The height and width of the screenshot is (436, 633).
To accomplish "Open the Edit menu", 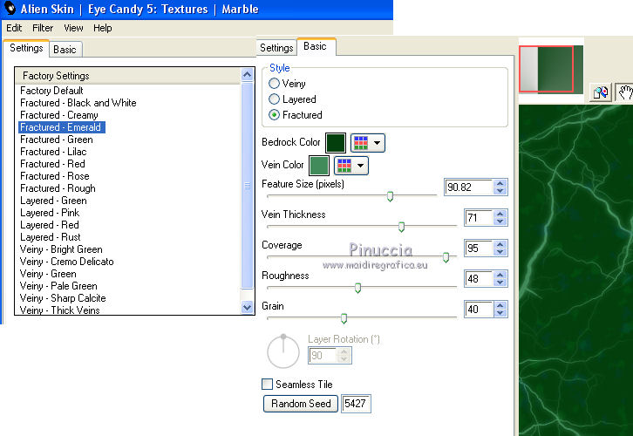I will click(x=14, y=28).
